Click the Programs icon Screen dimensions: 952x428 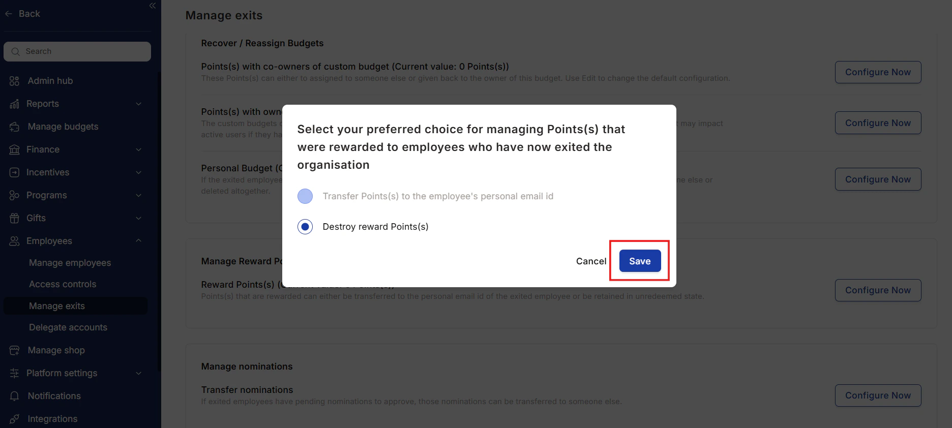14,195
